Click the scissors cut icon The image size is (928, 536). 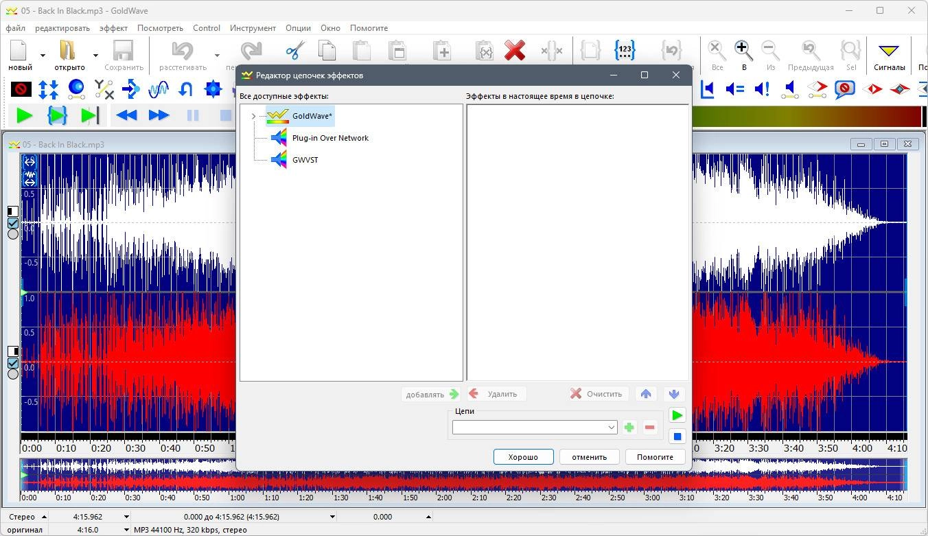(295, 51)
